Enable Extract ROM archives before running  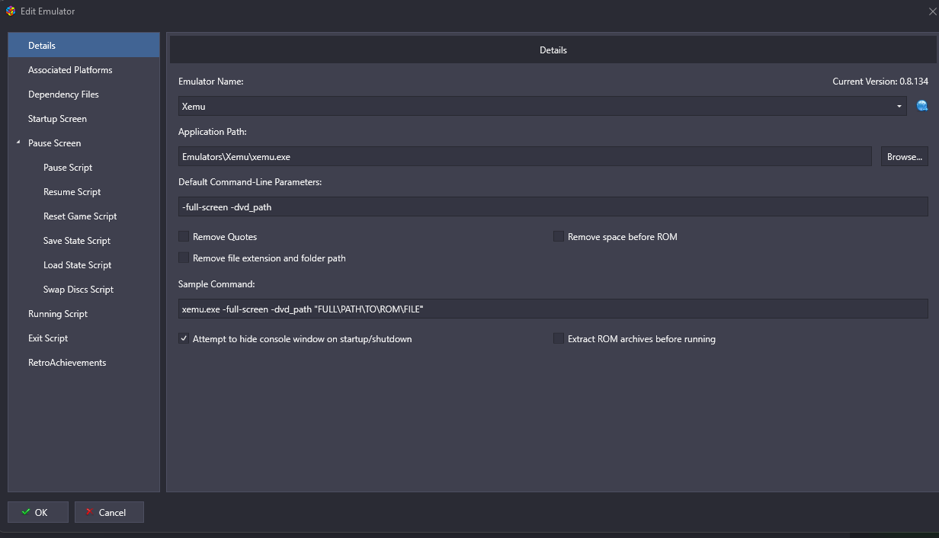pos(559,339)
